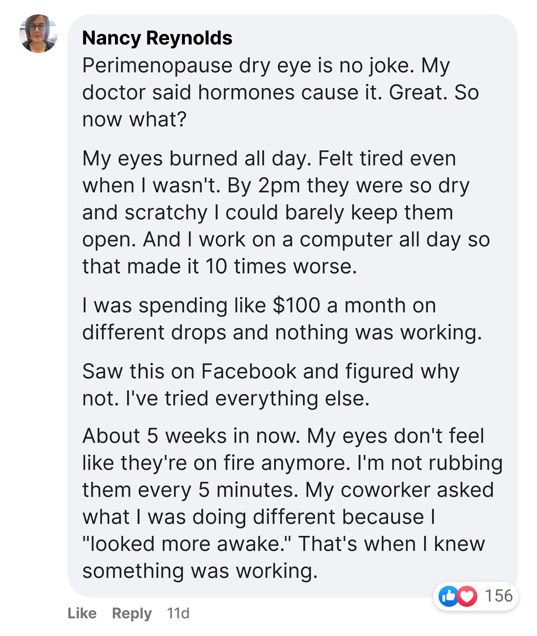Click the paragraph starting 'My eyes burned'

tap(285, 212)
